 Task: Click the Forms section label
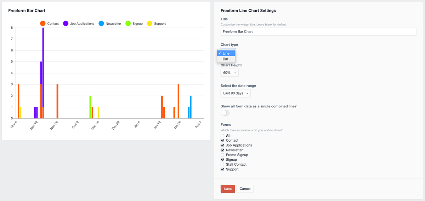click(226, 125)
